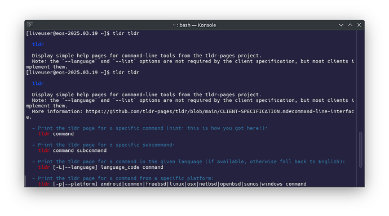Click the '[-p|--platform] android|common|freebsd' example line
389x216 pixels.
172,184
